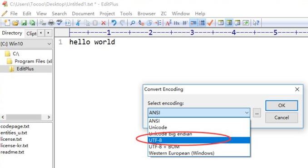Screen dimensions: 308x168
Task: Click the Print icon
Action: [51, 23]
